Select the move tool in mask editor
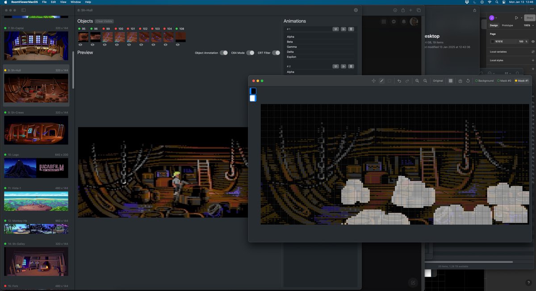536x291 pixels. pos(373,81)
